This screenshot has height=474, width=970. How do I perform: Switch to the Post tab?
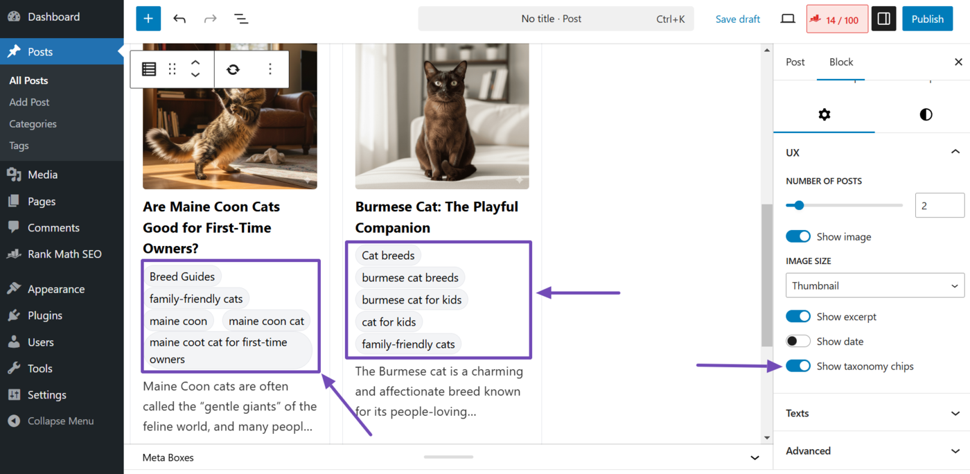pyautogui.click(x=795, y=62)
